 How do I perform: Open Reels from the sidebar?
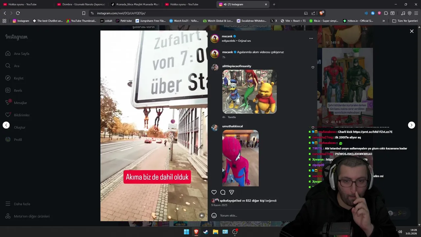(x=14, y=91)
